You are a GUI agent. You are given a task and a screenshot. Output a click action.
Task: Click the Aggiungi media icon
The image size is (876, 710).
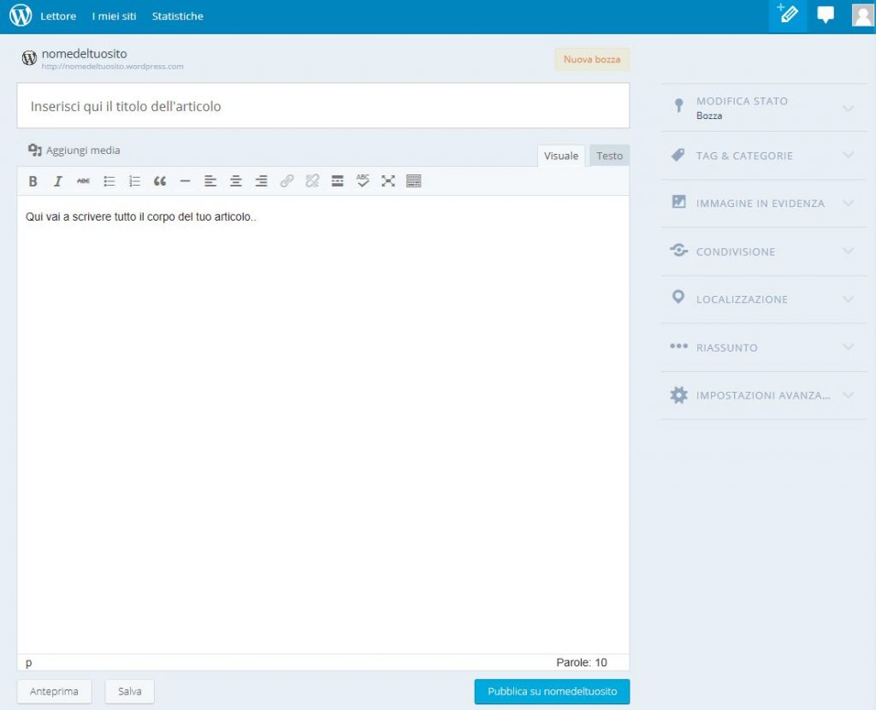(x=34, y=150)
